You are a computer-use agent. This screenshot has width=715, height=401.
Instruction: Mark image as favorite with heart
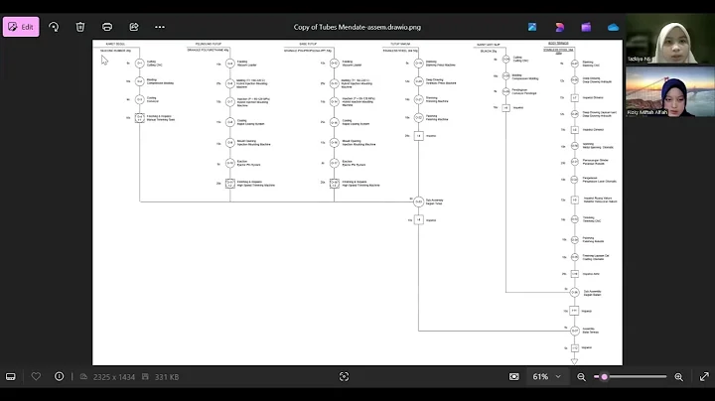click(x=36, y=376)
